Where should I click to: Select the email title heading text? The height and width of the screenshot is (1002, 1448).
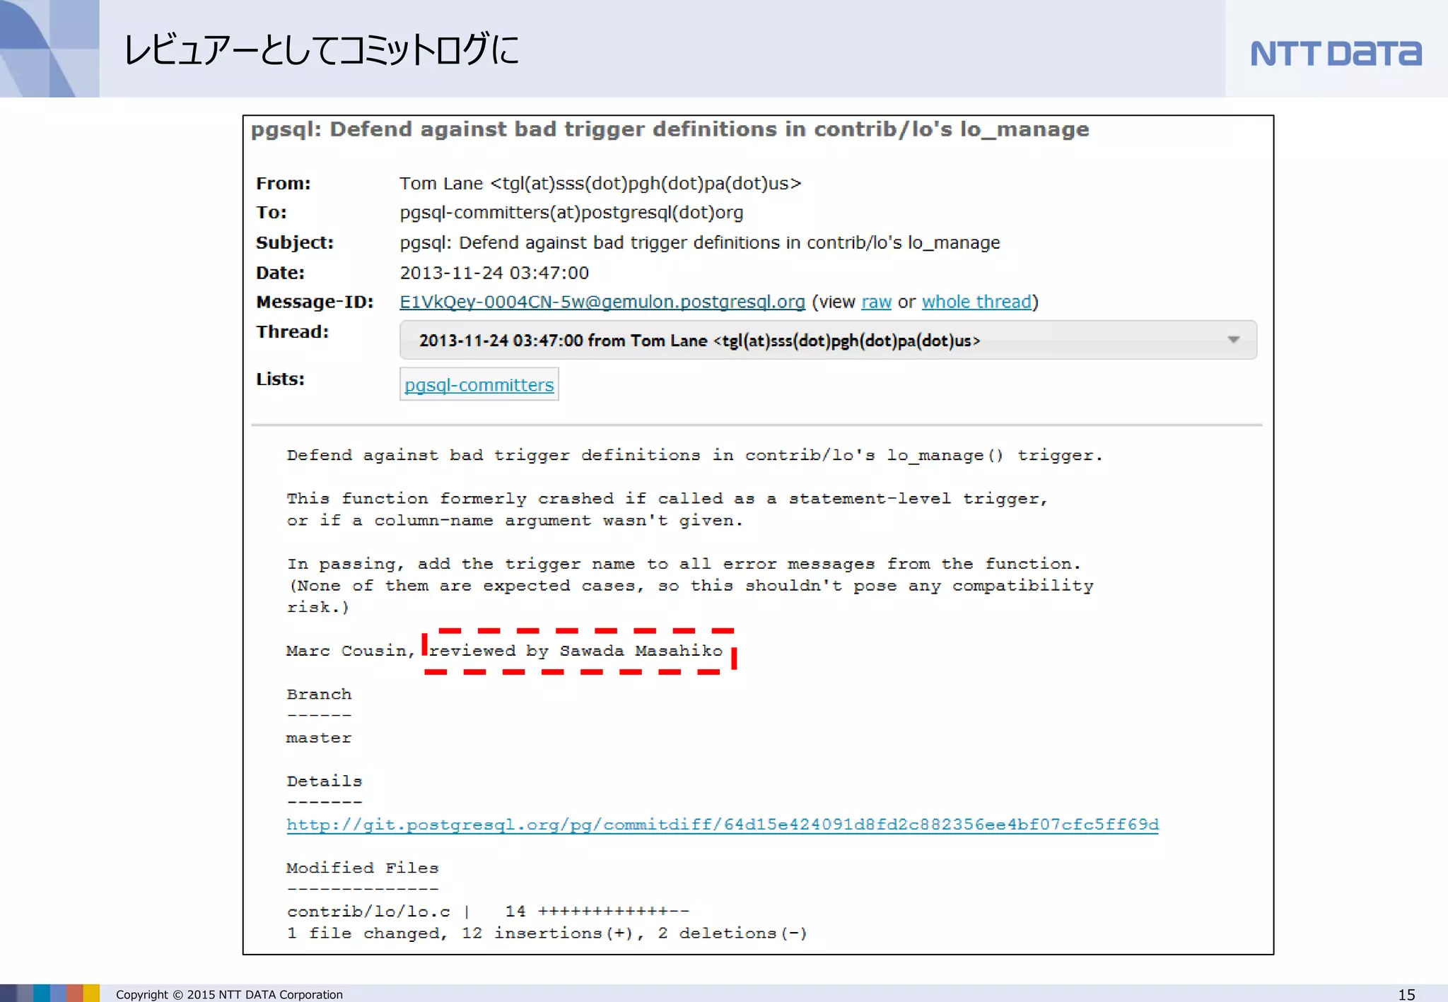click(670, 129)
